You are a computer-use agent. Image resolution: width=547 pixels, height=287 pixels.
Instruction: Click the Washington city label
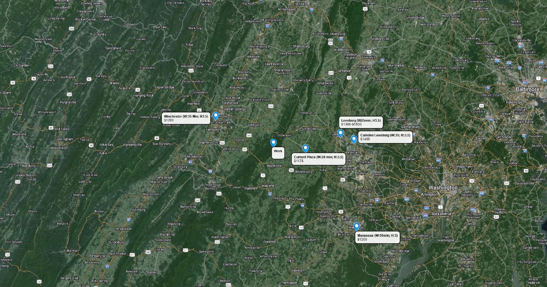tap(443, 188)
